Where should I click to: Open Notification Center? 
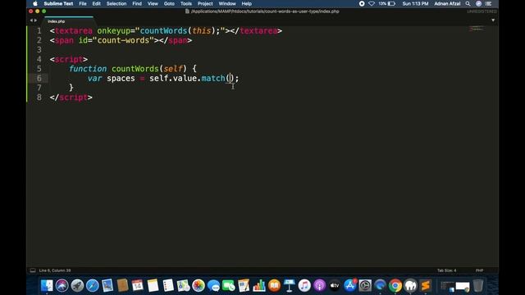point(489,3)
